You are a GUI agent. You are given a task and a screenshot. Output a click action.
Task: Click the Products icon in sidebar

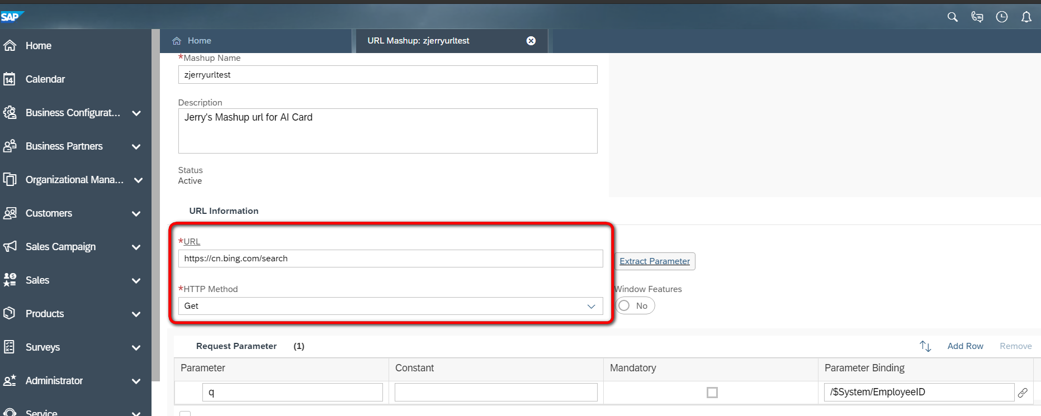tap(10, 314)
